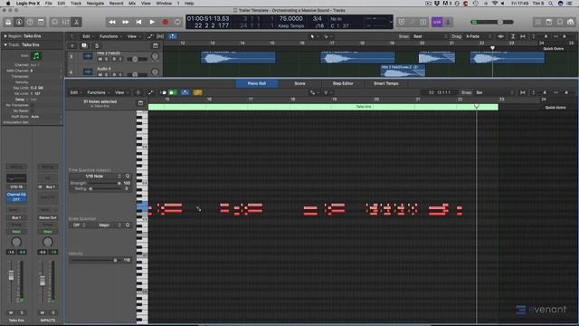Go to beginning with transport button

click(x=138, y=22)
